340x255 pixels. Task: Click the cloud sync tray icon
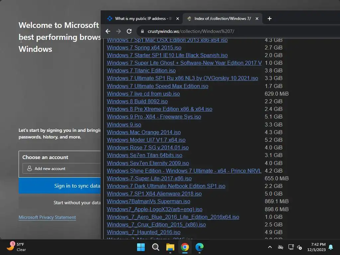click(x=281, y=247)
